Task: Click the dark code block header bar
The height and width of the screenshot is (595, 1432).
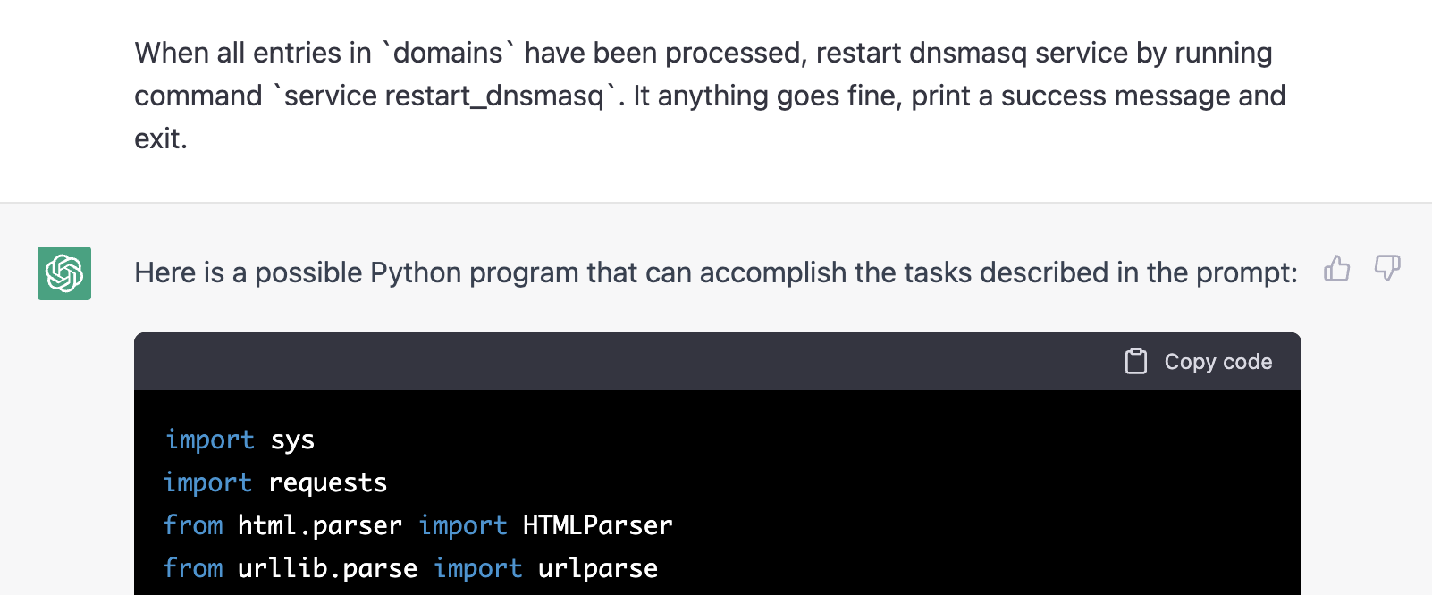Action: click(718, 361)
